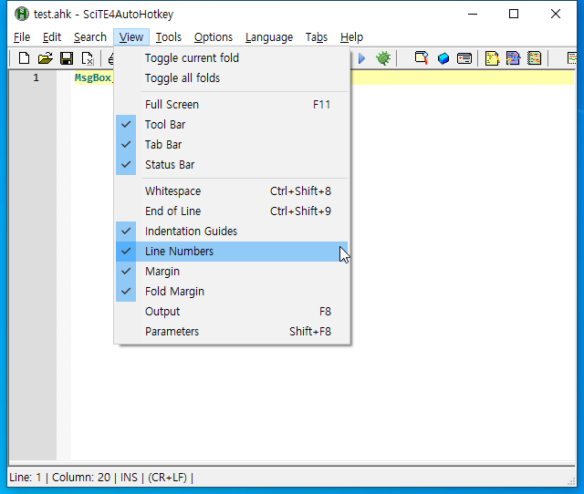Open the Help menu
Screen dimensions: 584x494
[351, 37]
